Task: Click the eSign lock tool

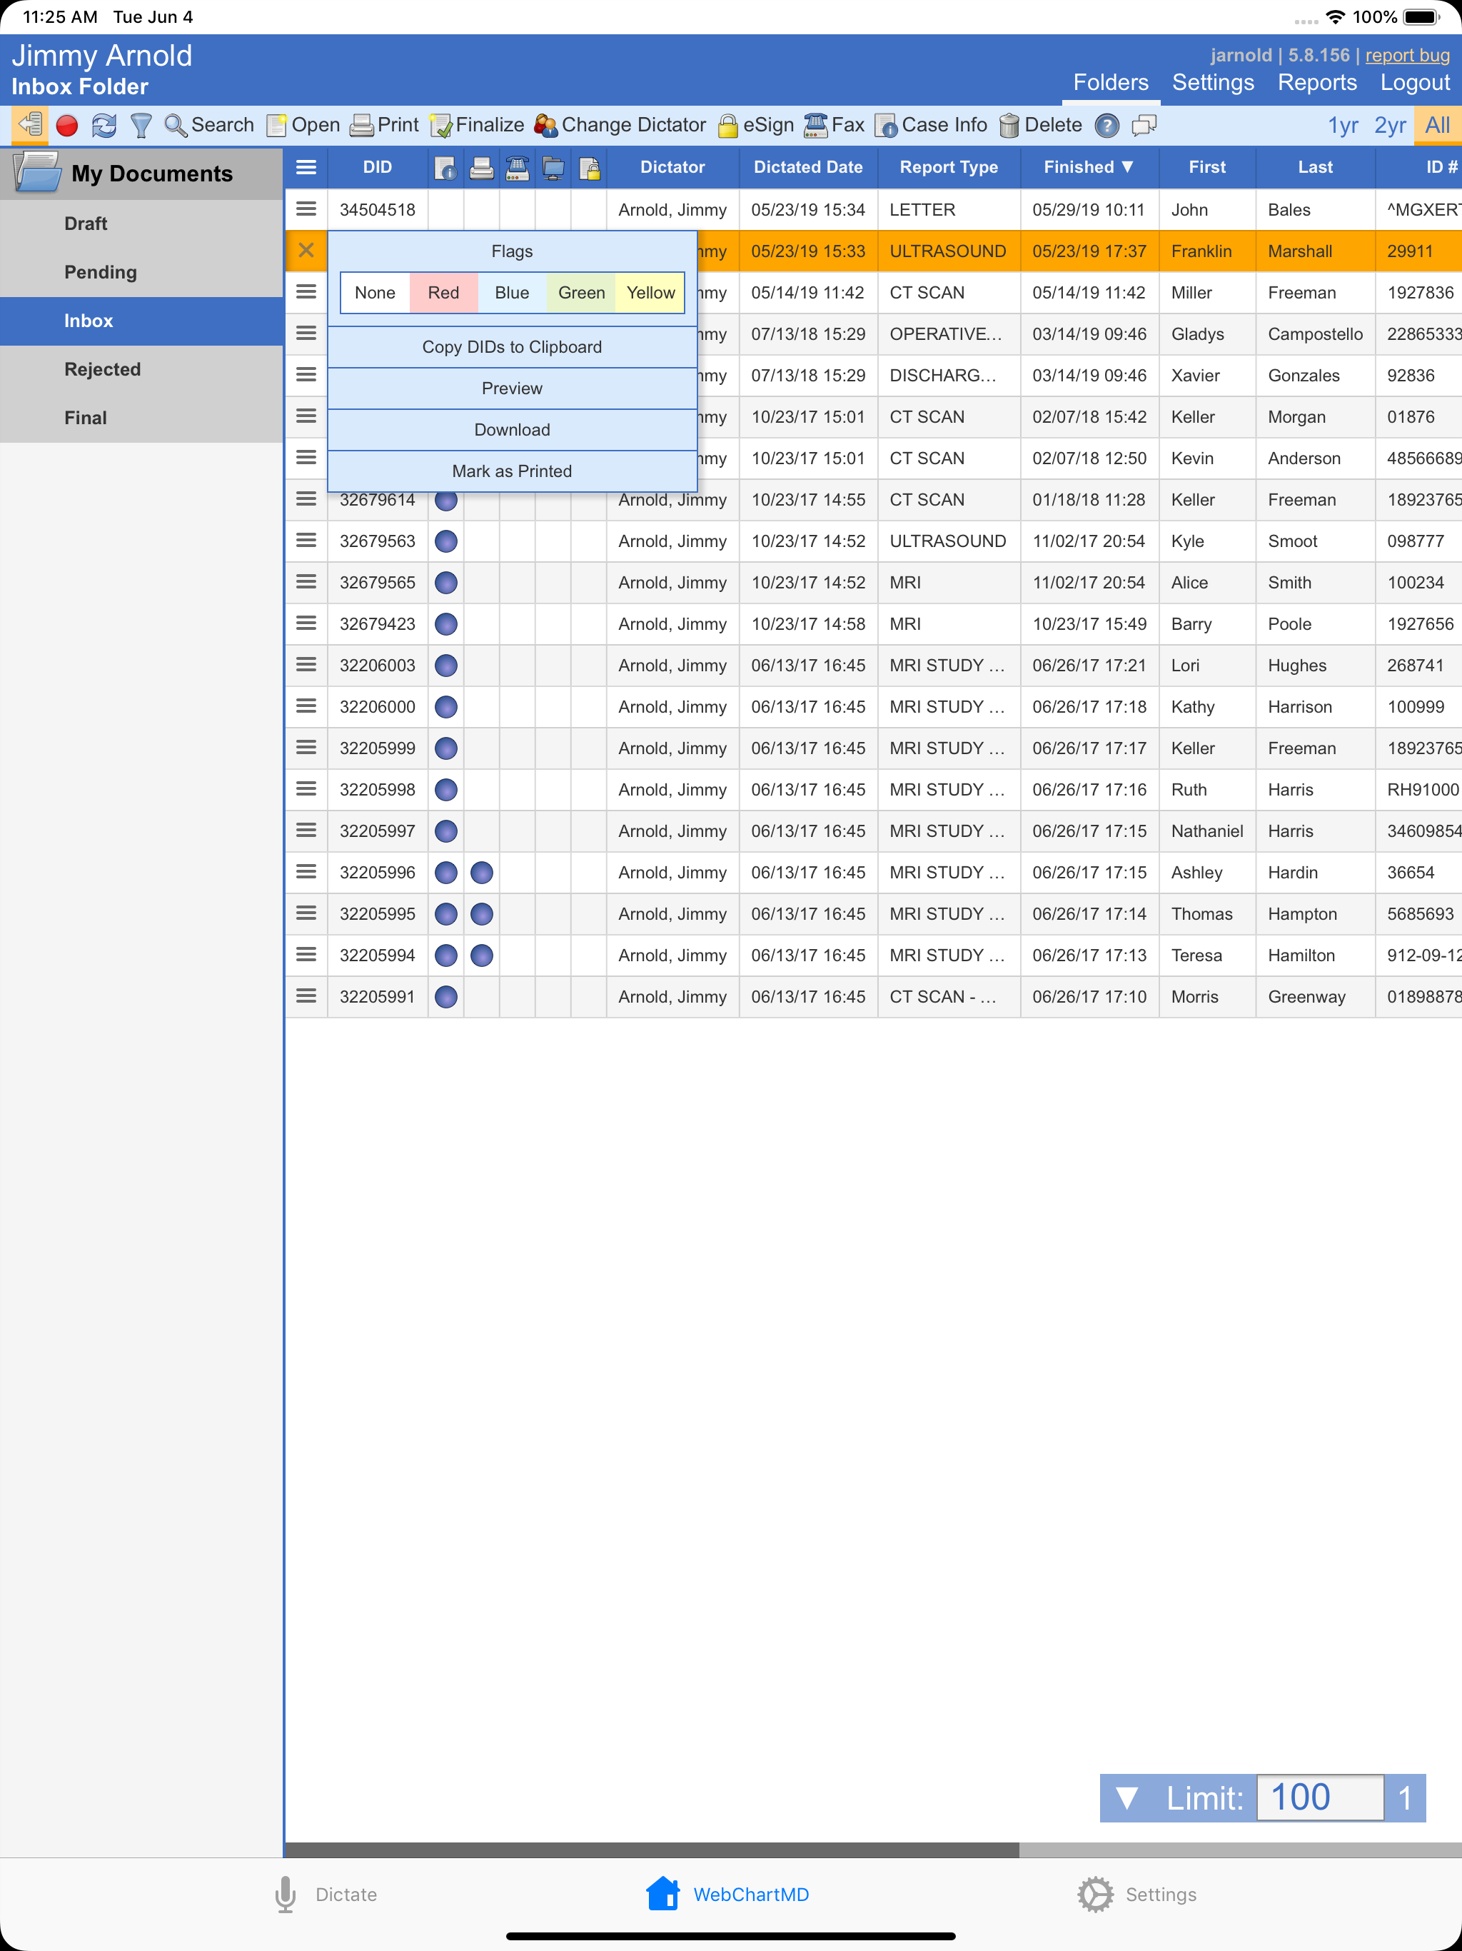Action: coord(756,125)
